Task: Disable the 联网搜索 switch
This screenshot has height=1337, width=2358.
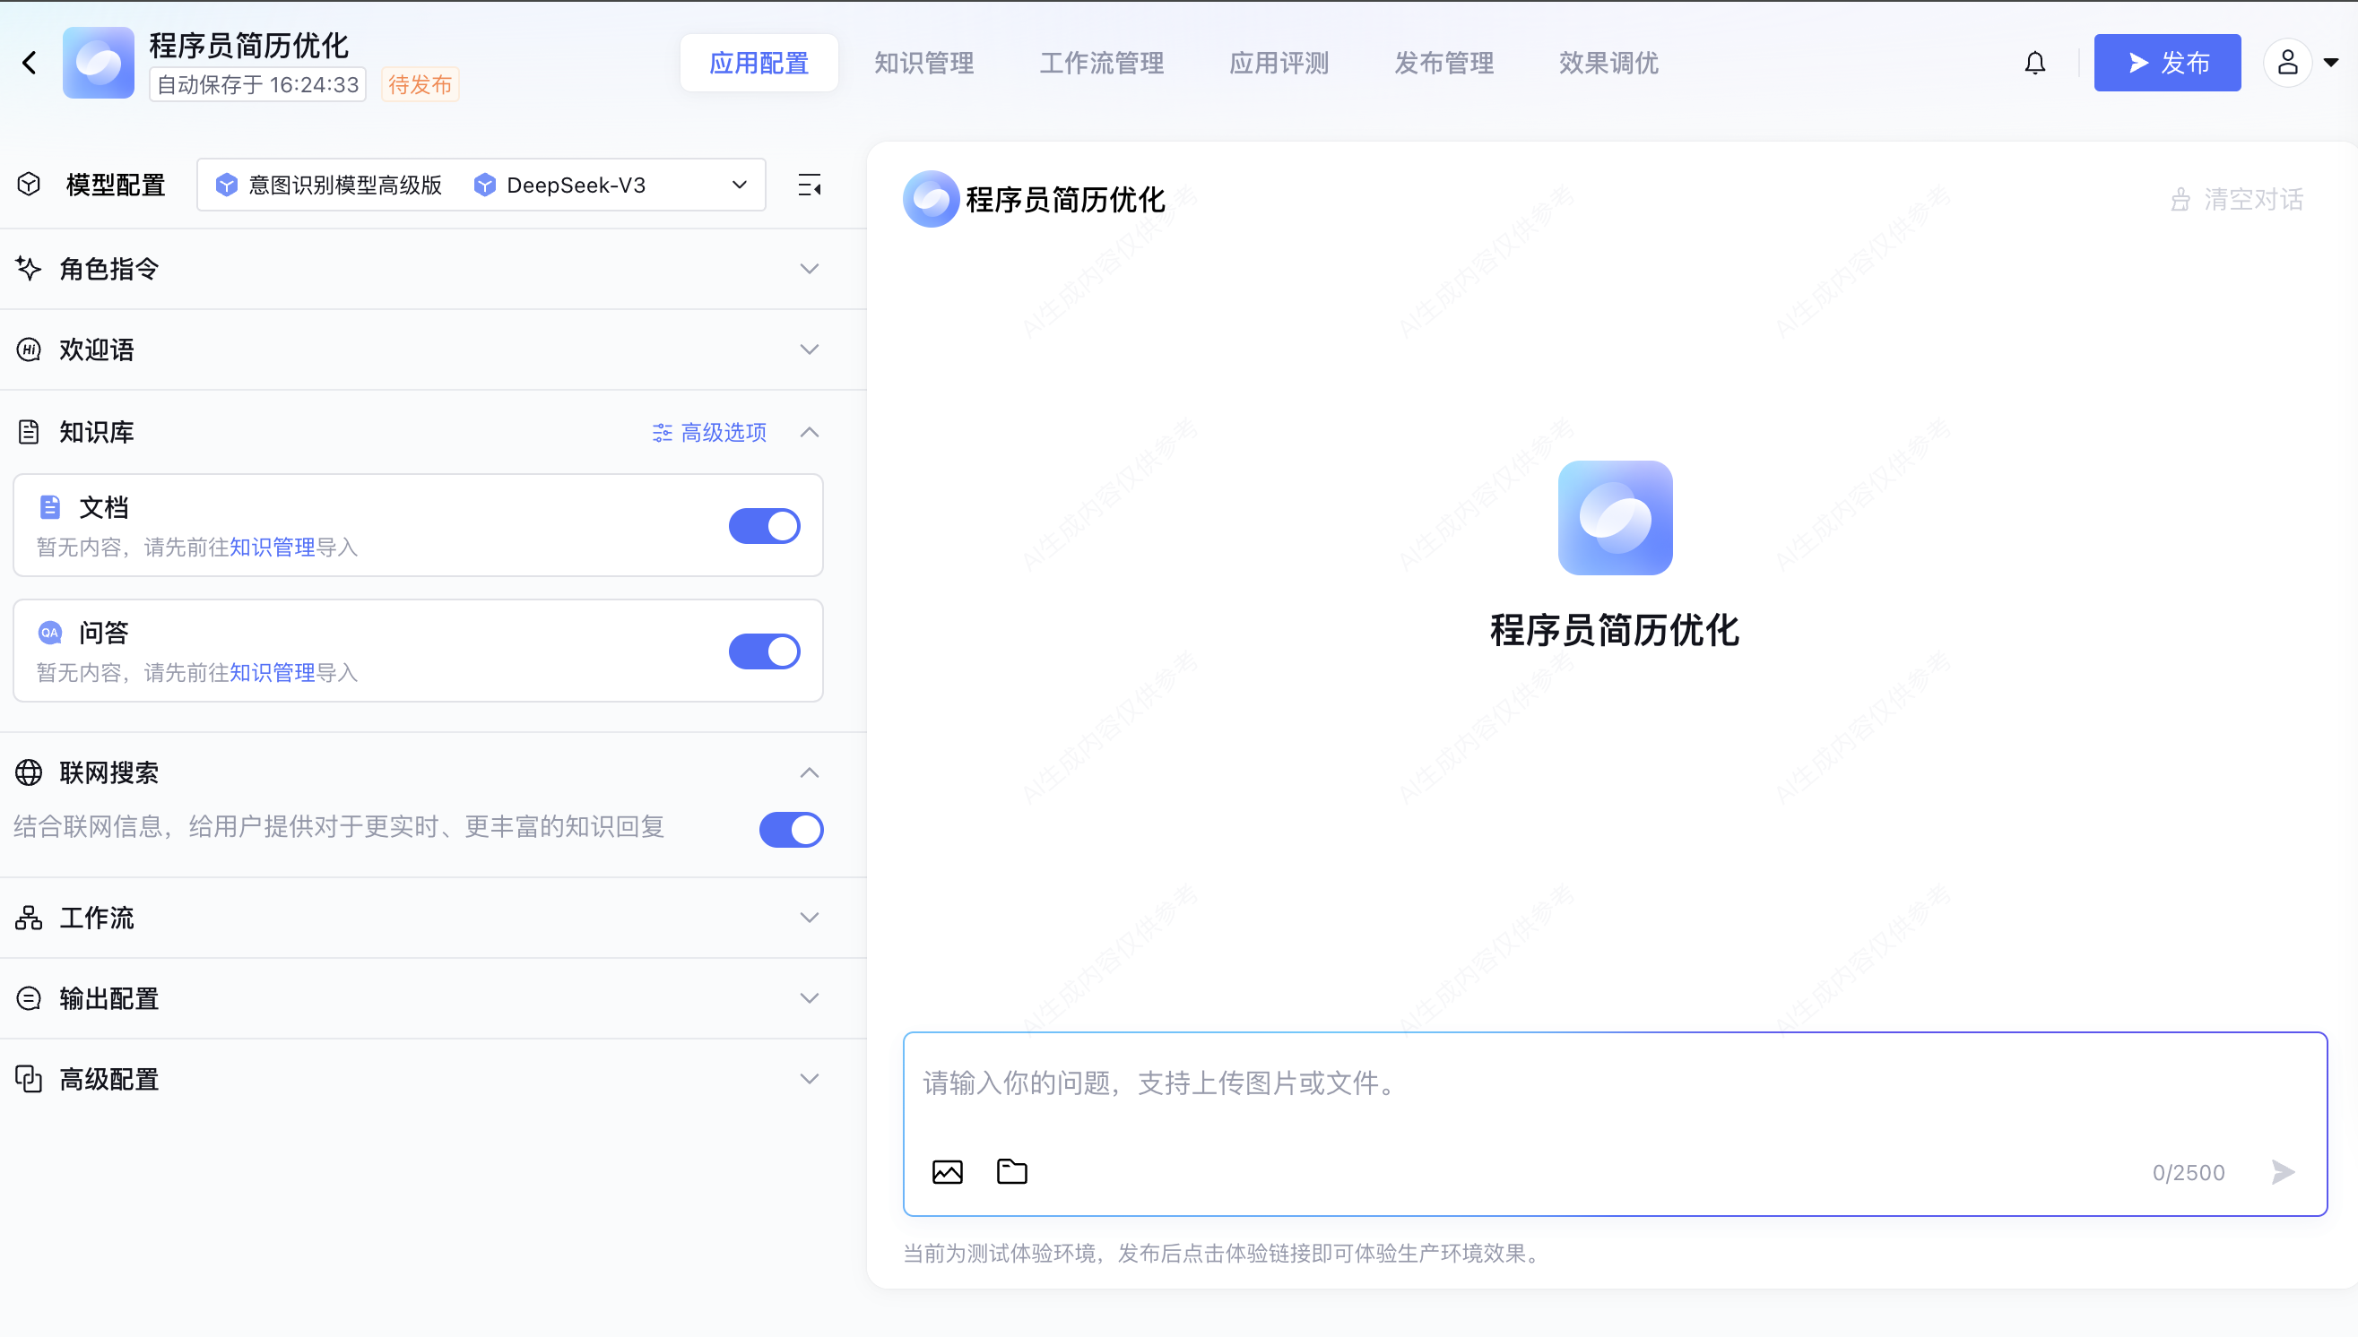Action: 791,829
